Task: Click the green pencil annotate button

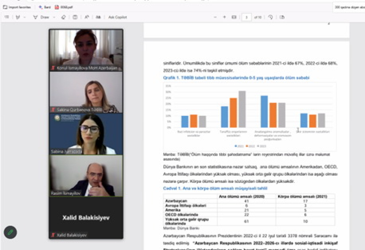Action: pyautogui.click(x=10, y=232)
